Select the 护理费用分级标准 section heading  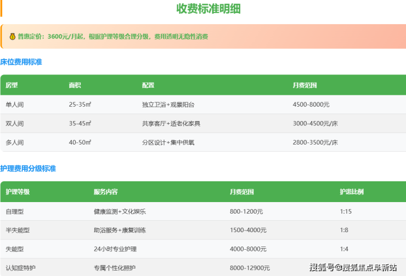click(x=28, y=169)
